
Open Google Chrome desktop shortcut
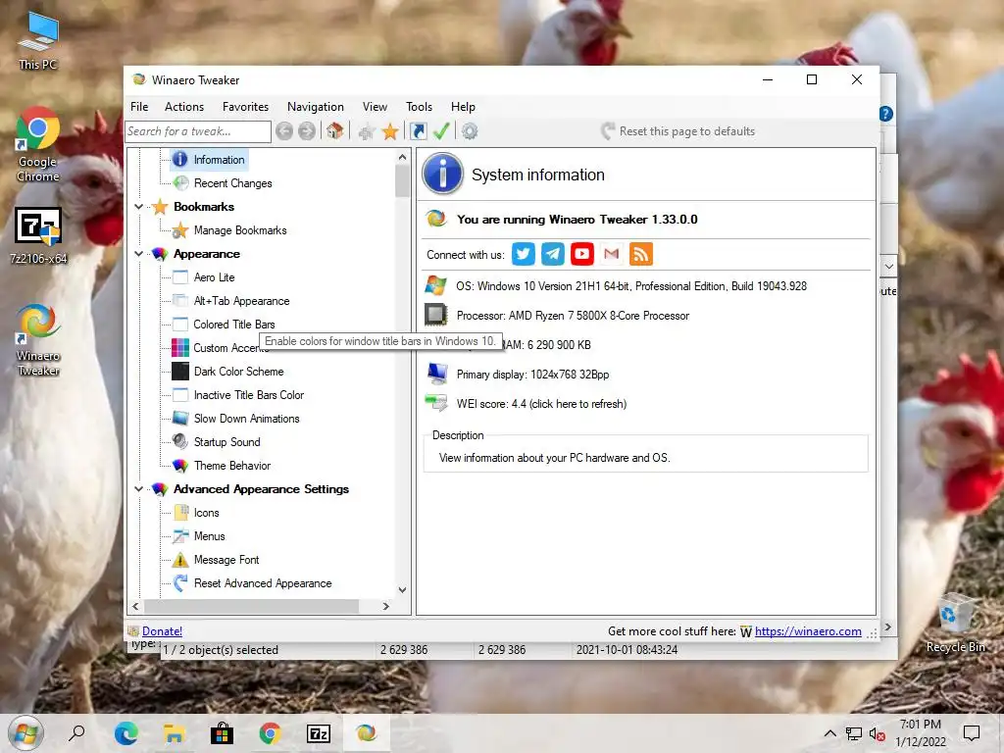38,144
